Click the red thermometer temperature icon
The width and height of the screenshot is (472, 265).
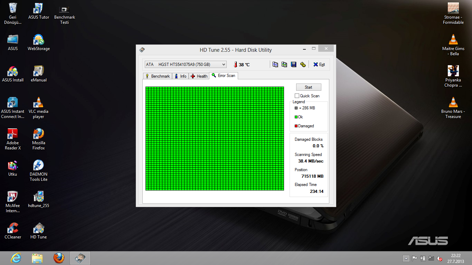pos(235,65)
